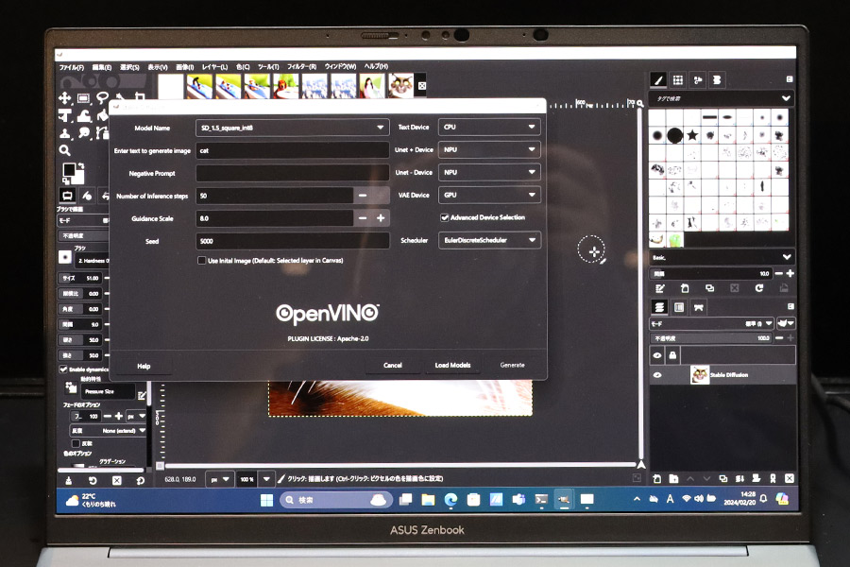Open the ファイル(F) menu

tap(72, 67)
